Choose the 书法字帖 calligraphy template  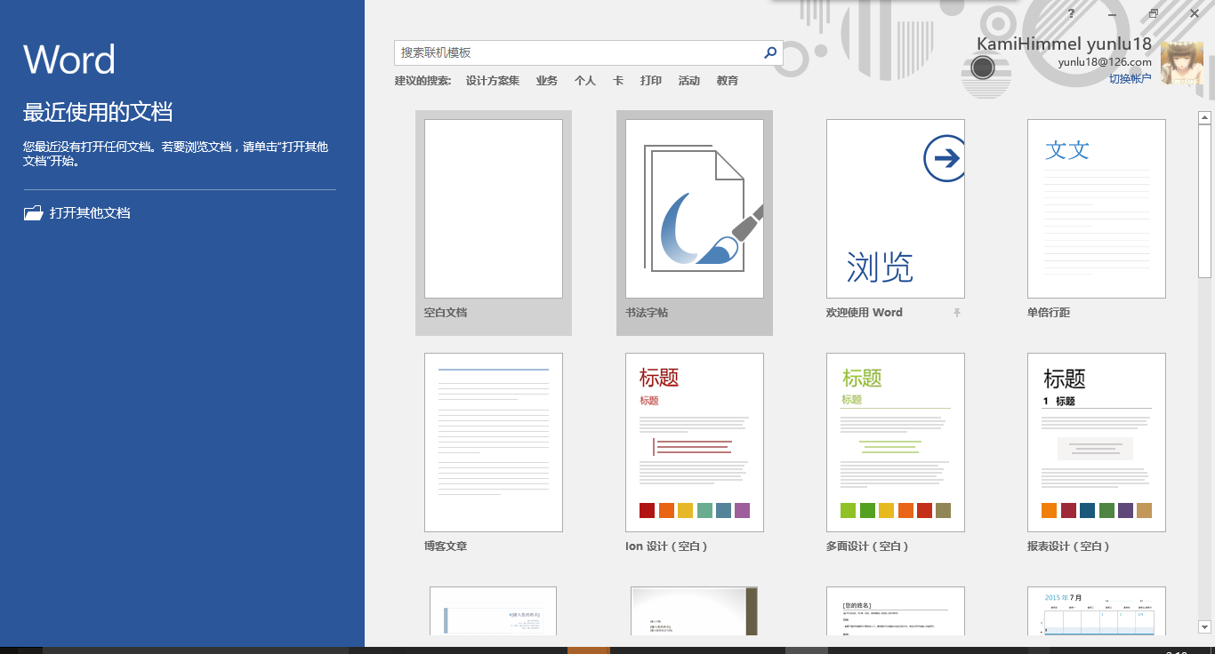[x=695, y=223]
